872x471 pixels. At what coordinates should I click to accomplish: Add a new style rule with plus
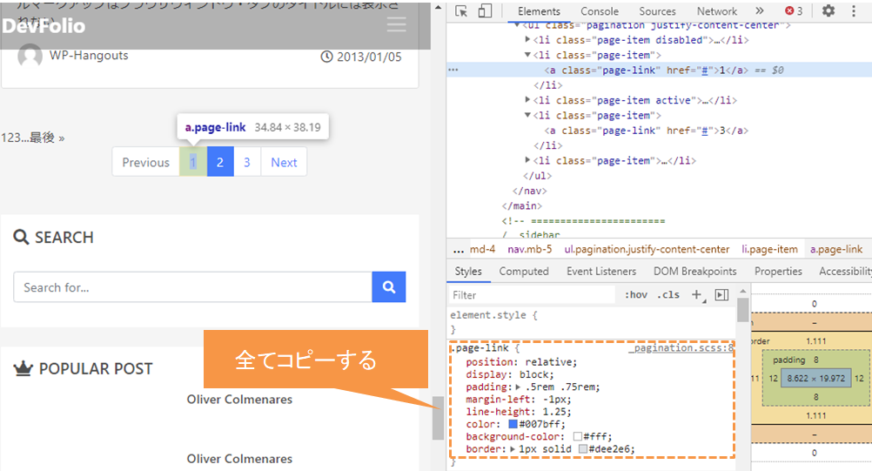click(695, 295)
